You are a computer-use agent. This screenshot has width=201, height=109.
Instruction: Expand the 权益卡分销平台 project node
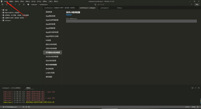[x=1, y=13]
